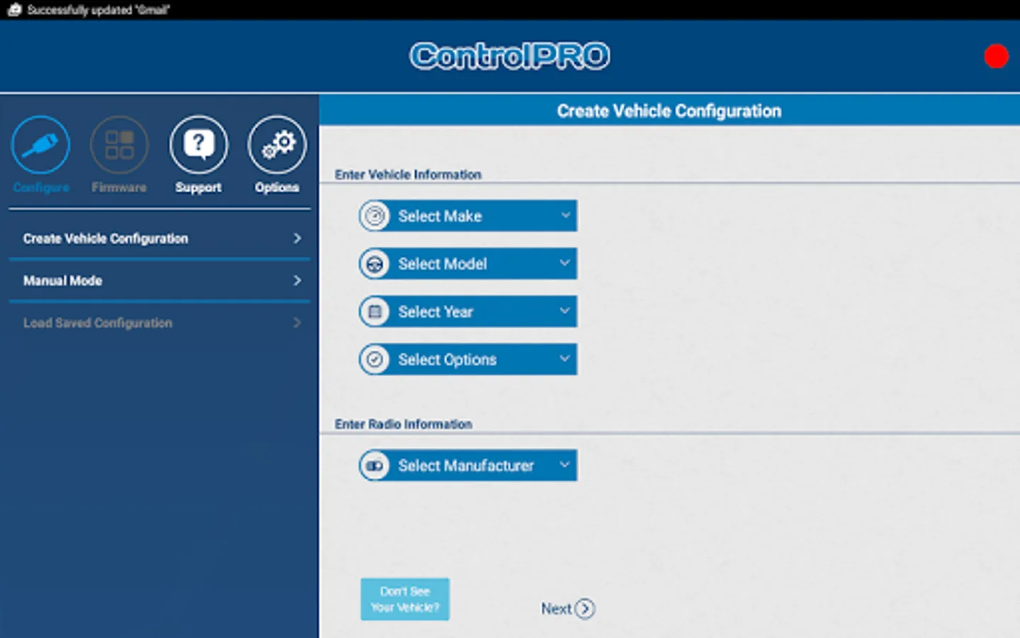This screenshot has width=1020, height=638.
Task: Click the radio icon on Select Manufacturer
Action: tap(375, 466)
